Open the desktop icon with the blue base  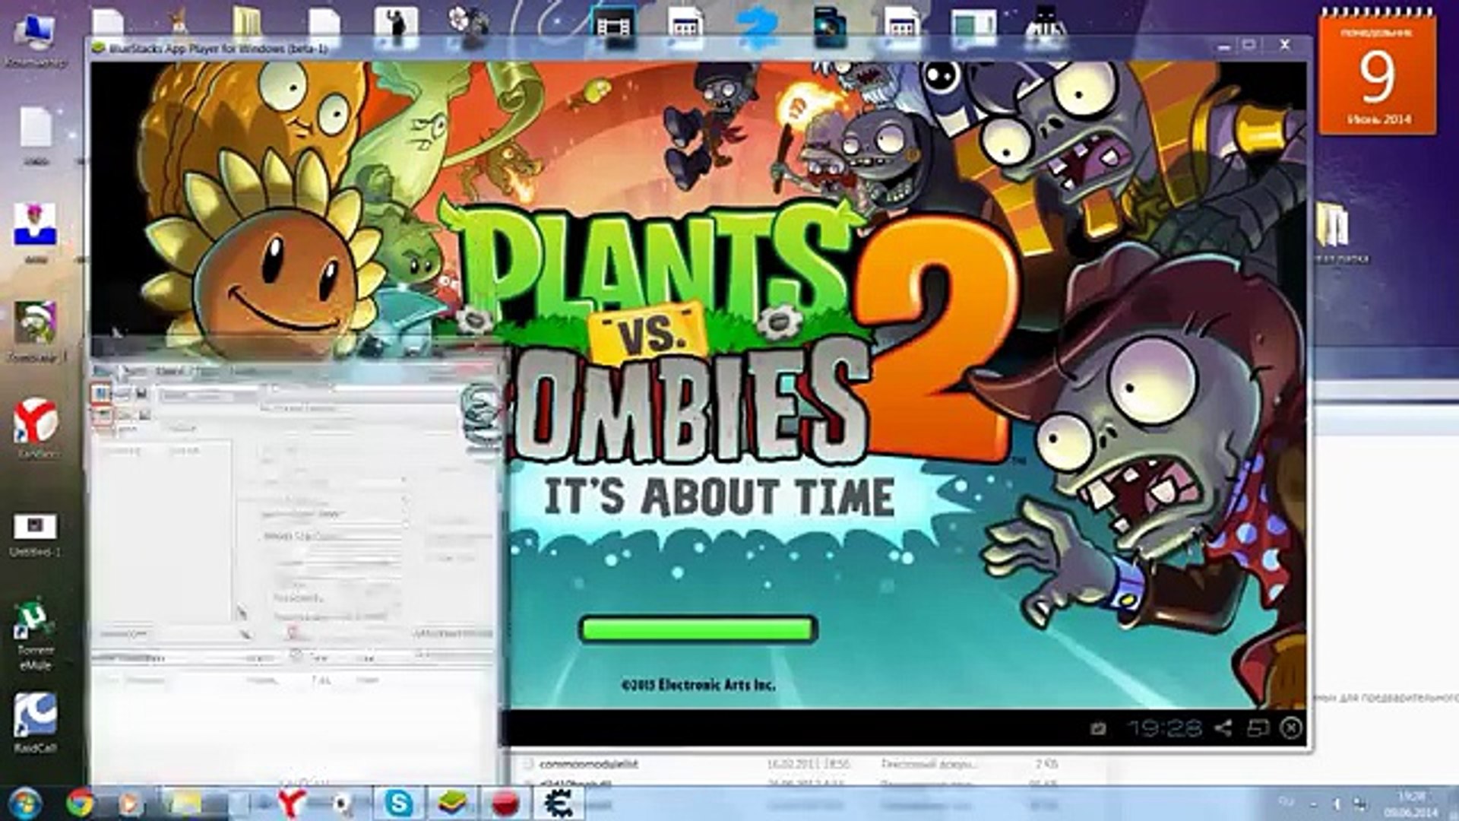coord(35,232)
